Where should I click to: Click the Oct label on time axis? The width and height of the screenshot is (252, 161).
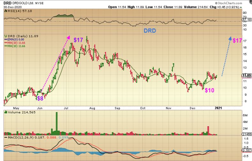click(x=142, y=108)
